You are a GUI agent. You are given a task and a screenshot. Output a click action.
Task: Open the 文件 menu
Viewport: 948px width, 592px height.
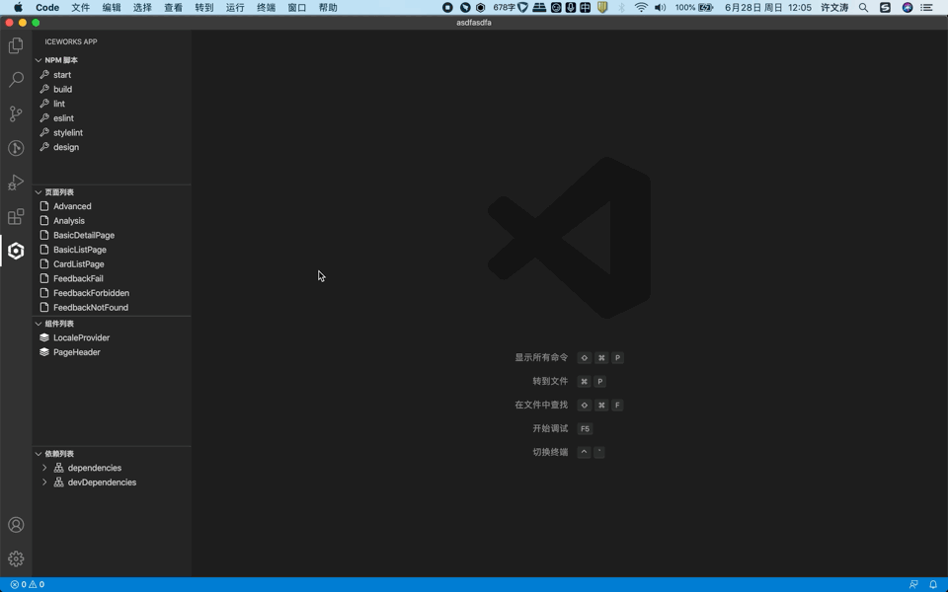[80, 8]
